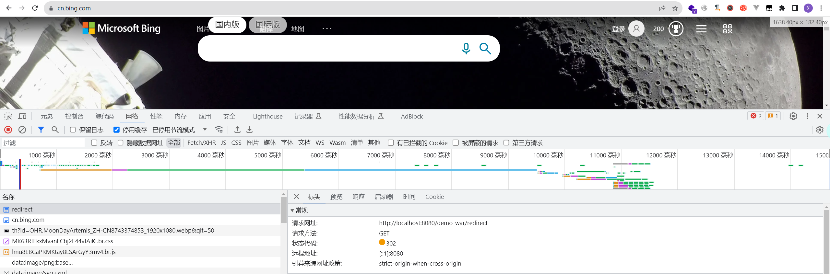
Task: Clear the network log
Action: pos(22,130)
